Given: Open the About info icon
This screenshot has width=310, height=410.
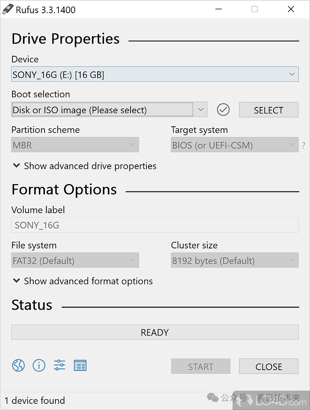Looking at the screenshot, I should [x=39, y=365].
